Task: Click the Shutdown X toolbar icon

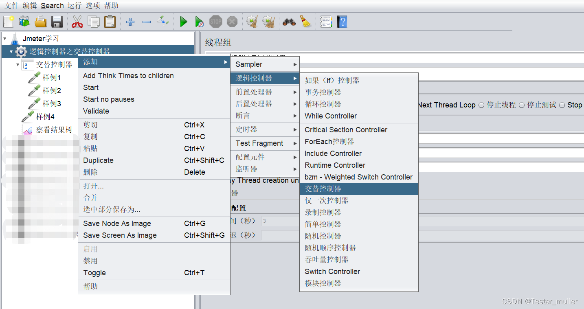Action: coord(232,22)
